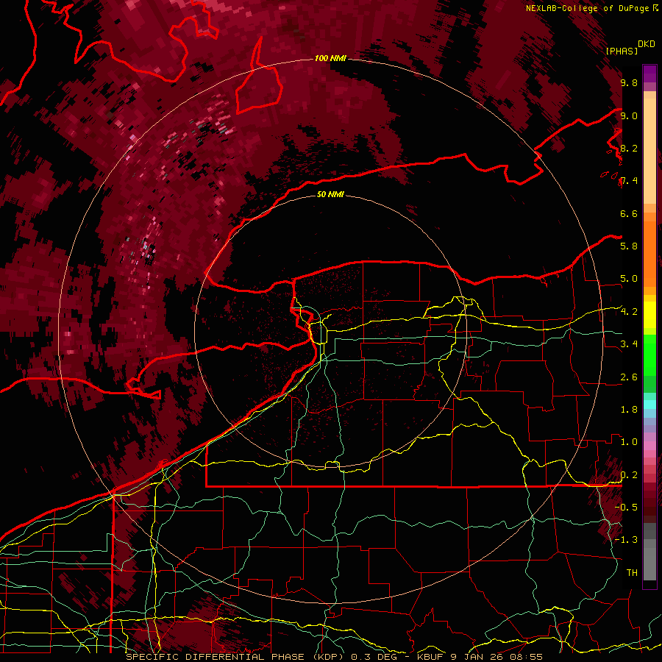Click the DKD units label above the color bar
662x662 pixels.
[x=646, y=44]
